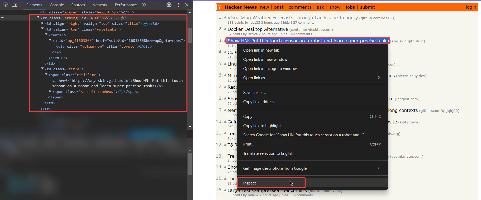The image size is (481, 200).
Task: Close the DevTools panel
Action: click(187, 5)
